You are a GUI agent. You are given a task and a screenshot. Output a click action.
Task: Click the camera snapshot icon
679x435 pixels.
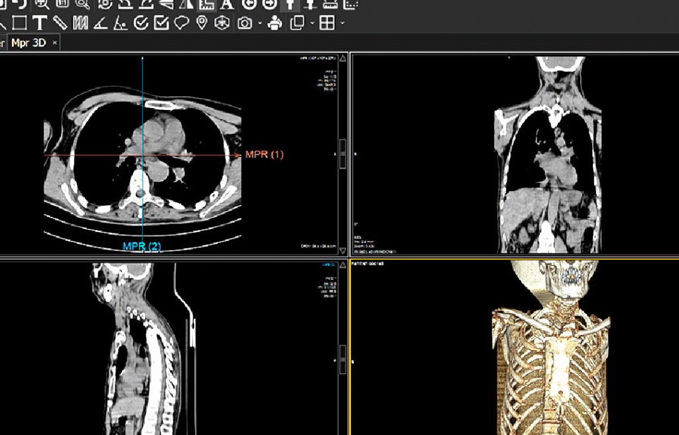click(245, 23)
